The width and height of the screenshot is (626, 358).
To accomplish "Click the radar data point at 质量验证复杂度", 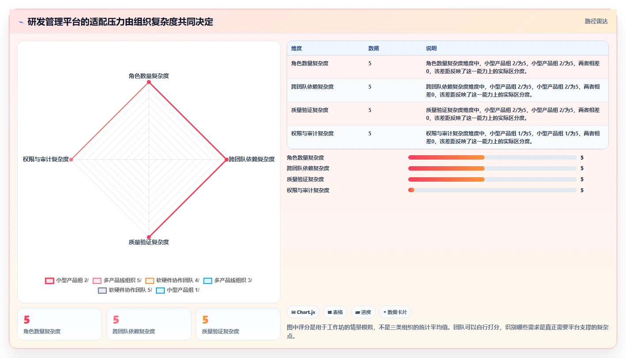I will click(149, 237).
